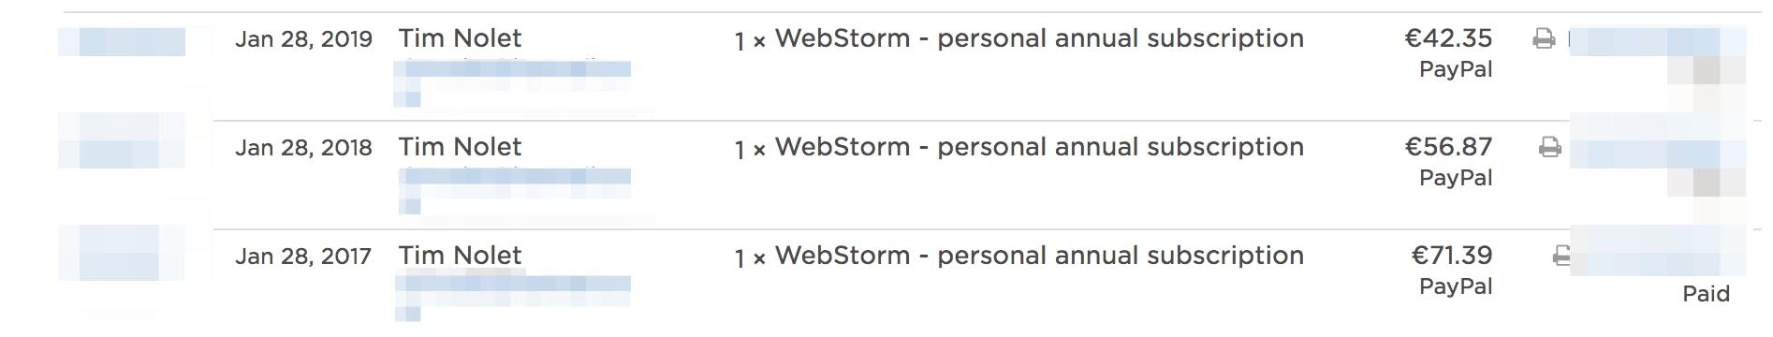The width and height of the screenshot is (1773, 337).
Task: Select the Jan 28, 2018 date
Action: click(x=303, y=148)
